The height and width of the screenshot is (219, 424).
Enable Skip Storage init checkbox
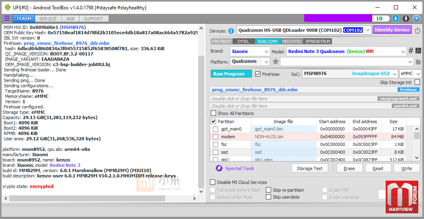pos(417,82)
